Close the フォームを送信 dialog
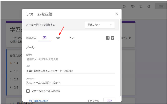 117,14
